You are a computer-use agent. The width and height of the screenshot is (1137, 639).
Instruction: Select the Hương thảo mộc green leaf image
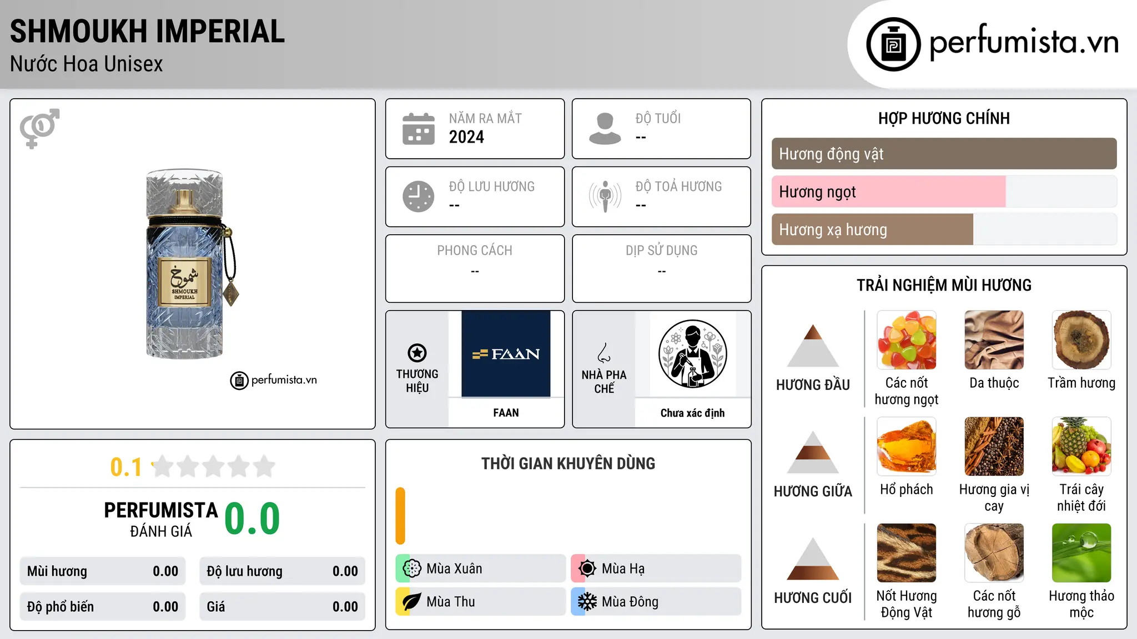1081,553
